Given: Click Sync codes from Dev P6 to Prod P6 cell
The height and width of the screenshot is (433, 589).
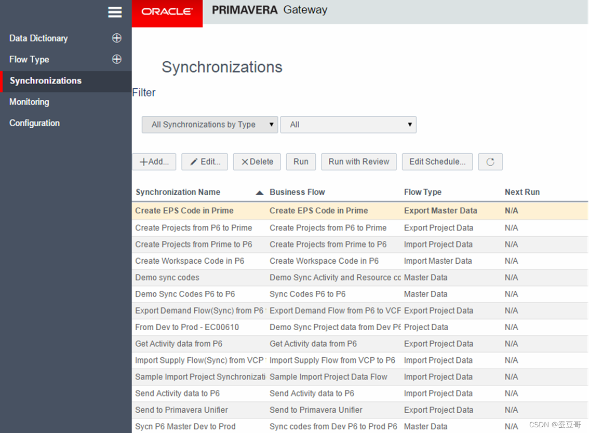Looking at the screenshot, I should (333, 426).
